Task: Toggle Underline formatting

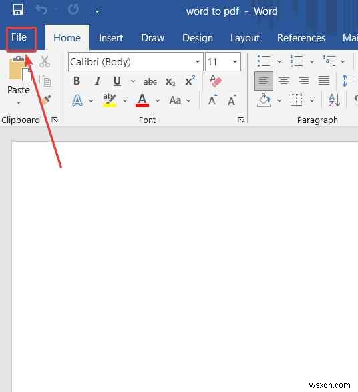Action: (x=117, y=81)
